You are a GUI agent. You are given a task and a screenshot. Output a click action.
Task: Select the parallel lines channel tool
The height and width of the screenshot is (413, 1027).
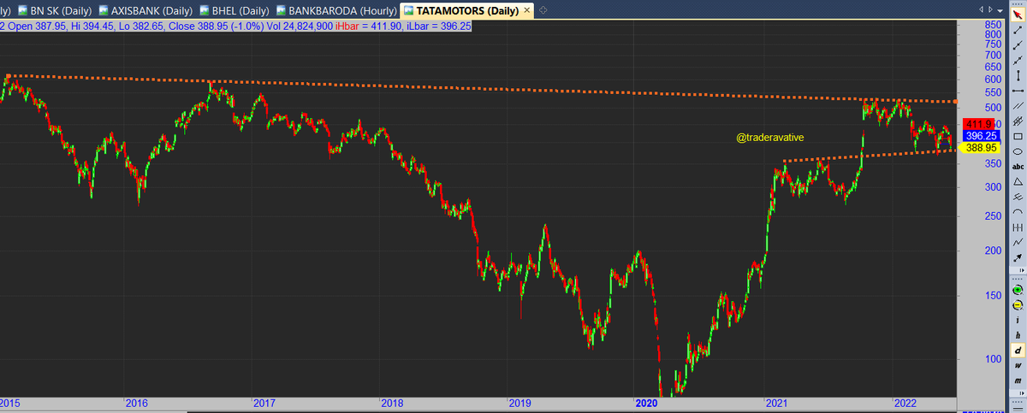click(x=1018, y=105)
